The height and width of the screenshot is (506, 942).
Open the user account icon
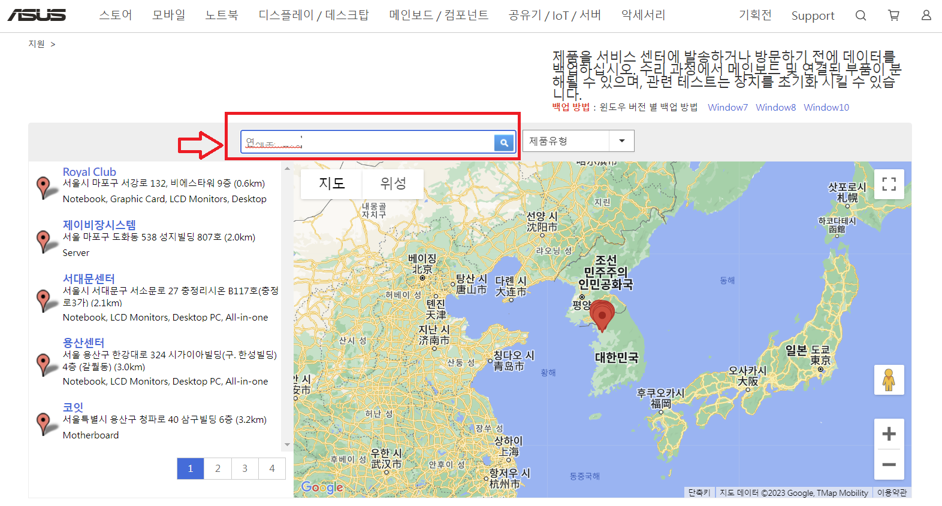(x=926, y=16)
